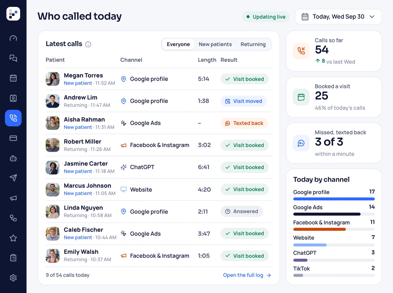Click Caleb Fischer avatar photo

(x=53, y=234)
